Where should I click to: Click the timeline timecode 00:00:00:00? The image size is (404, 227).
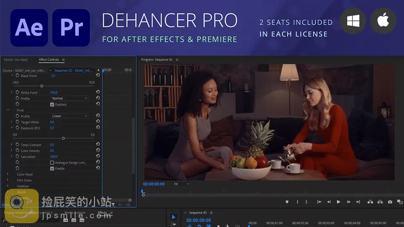pos(199,220)
